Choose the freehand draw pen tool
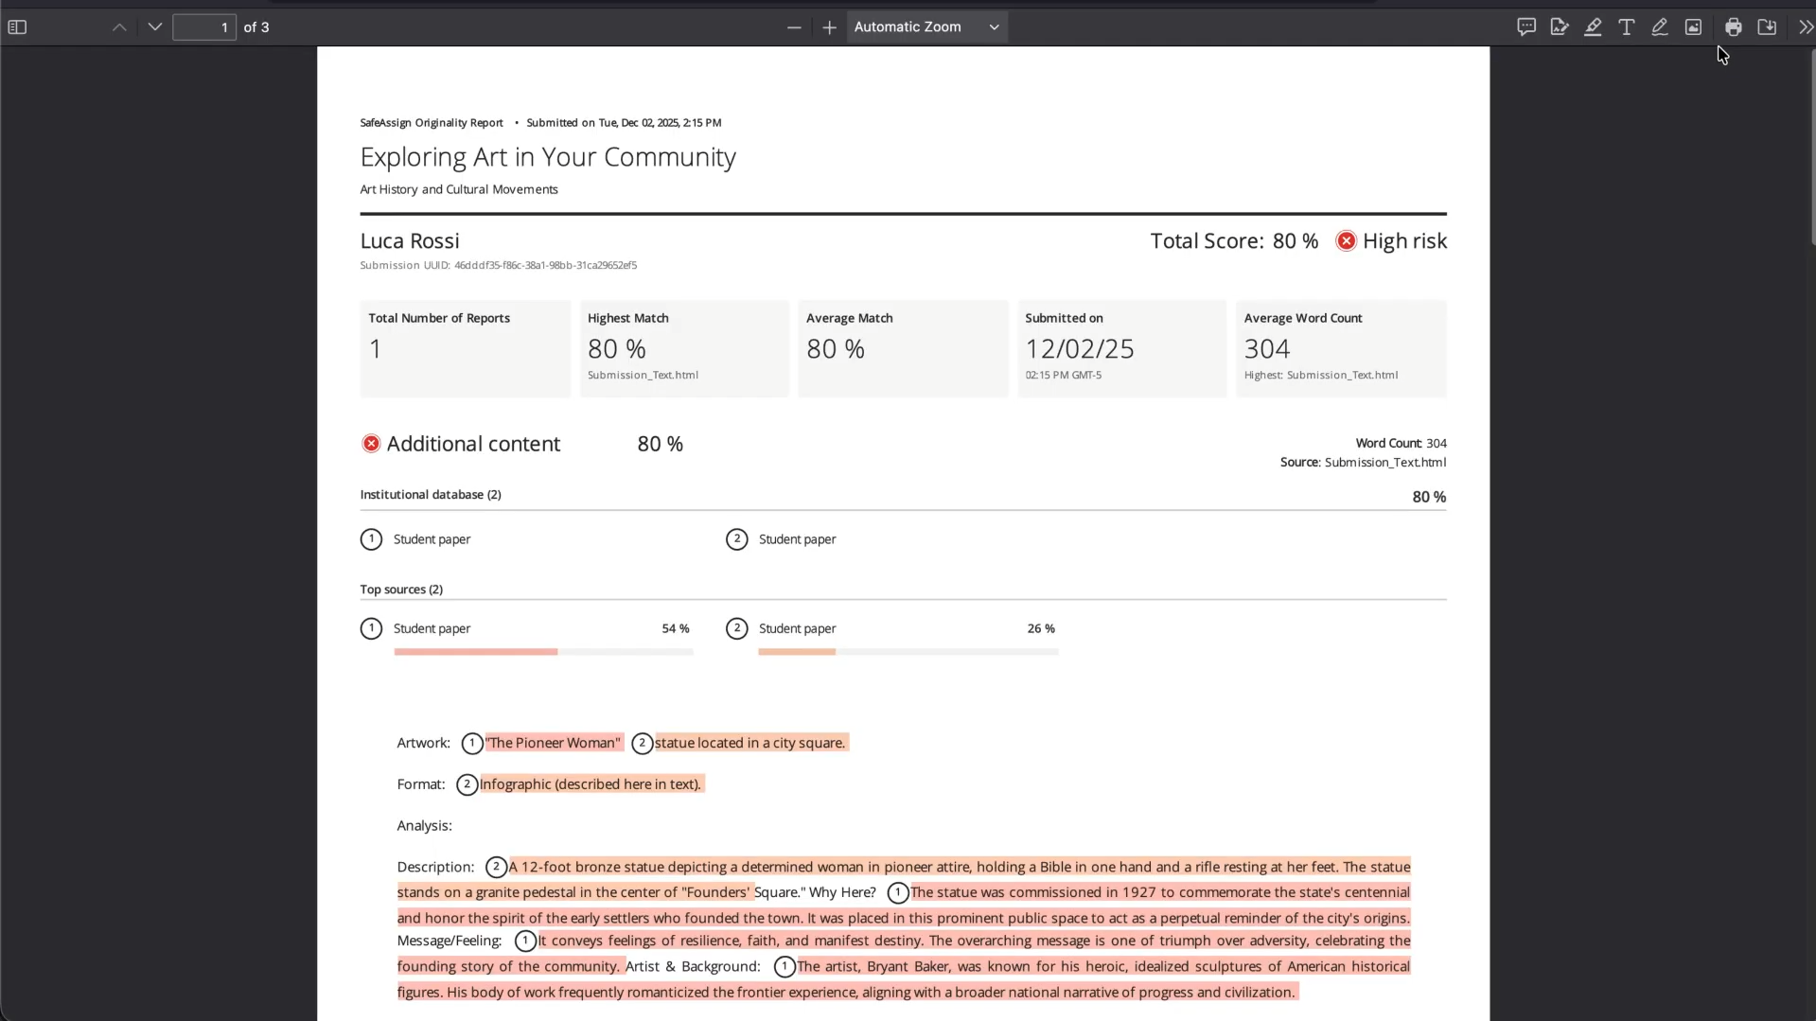 (1659, 27)
